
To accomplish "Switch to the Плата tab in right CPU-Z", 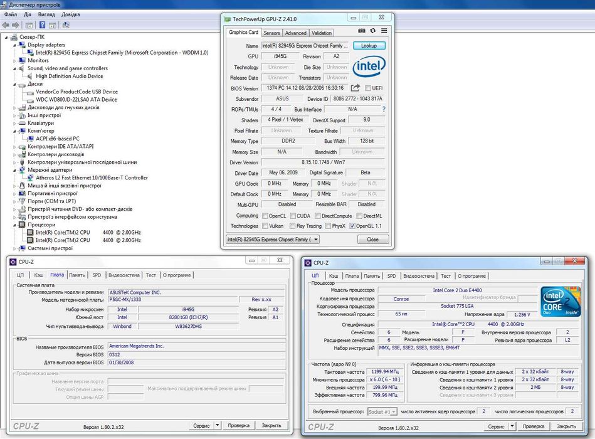I will [x=352, y=276].
